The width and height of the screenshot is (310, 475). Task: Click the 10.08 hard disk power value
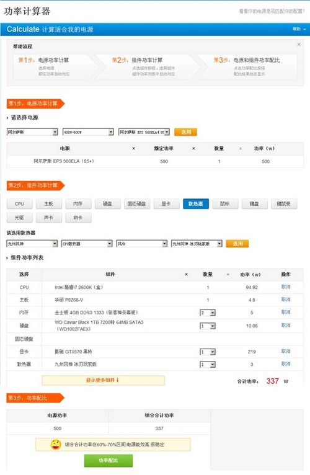[x=252, y=326]
